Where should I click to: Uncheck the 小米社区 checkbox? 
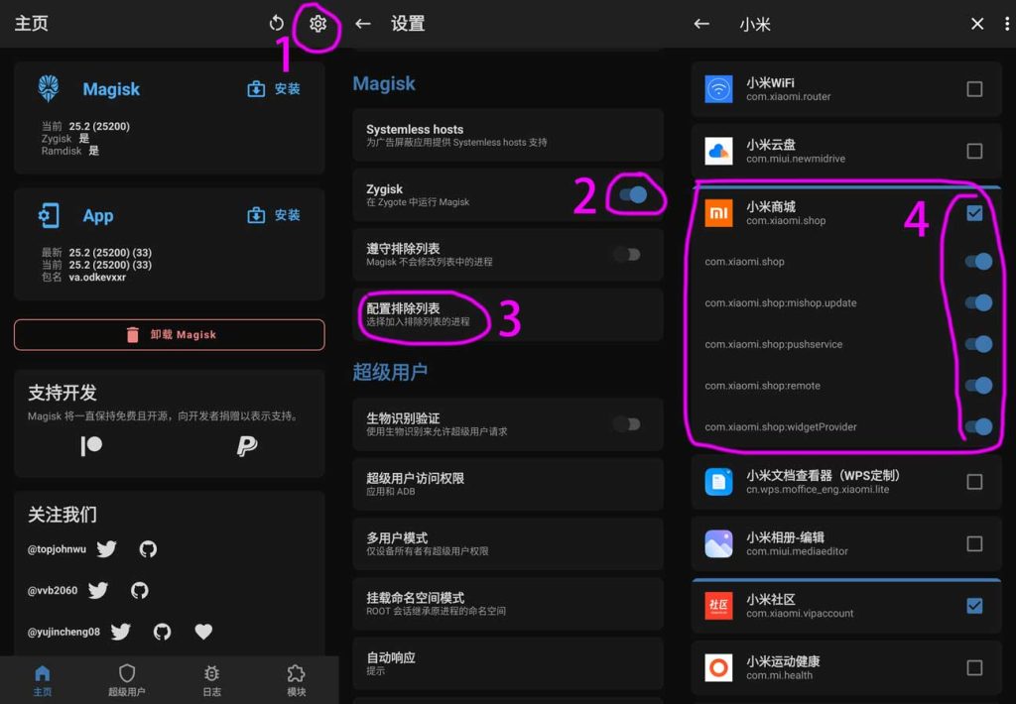coord(974,606)
